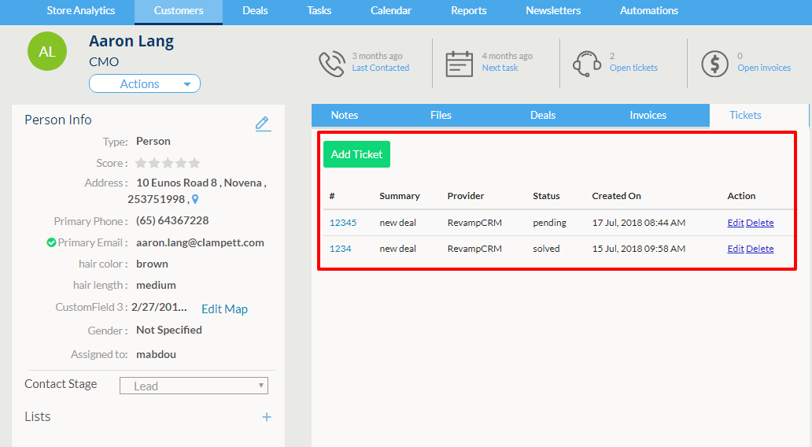Edit ticket 12345
Viewport: 812px width, 447px height.
click(x=736, y=223)
